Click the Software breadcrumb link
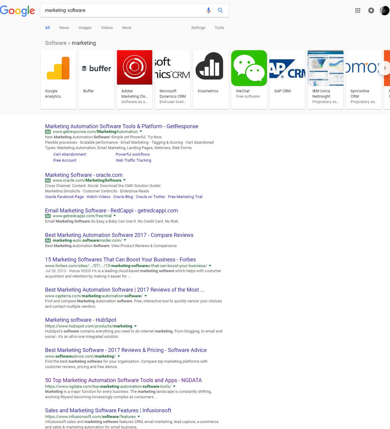Viewport: 390px width, 429px height. pyautogui.click(x=56, y=43)
